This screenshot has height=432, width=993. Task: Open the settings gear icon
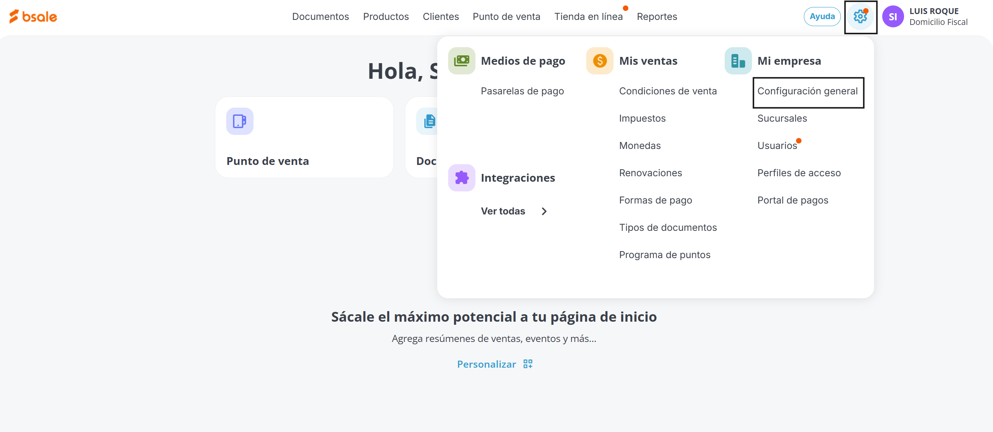pos(860,17)
